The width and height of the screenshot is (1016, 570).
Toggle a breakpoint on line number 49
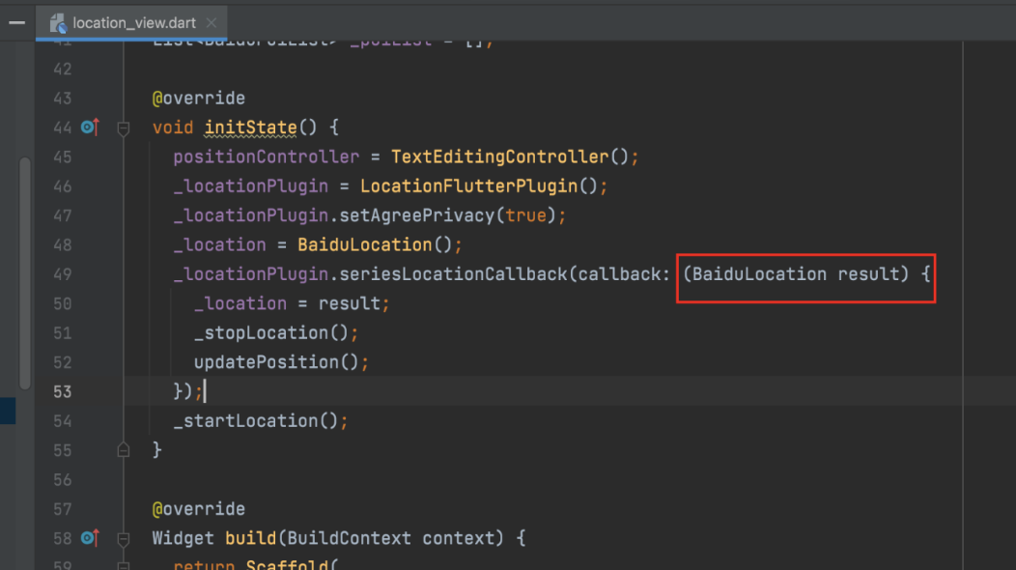tap(62, 274)
